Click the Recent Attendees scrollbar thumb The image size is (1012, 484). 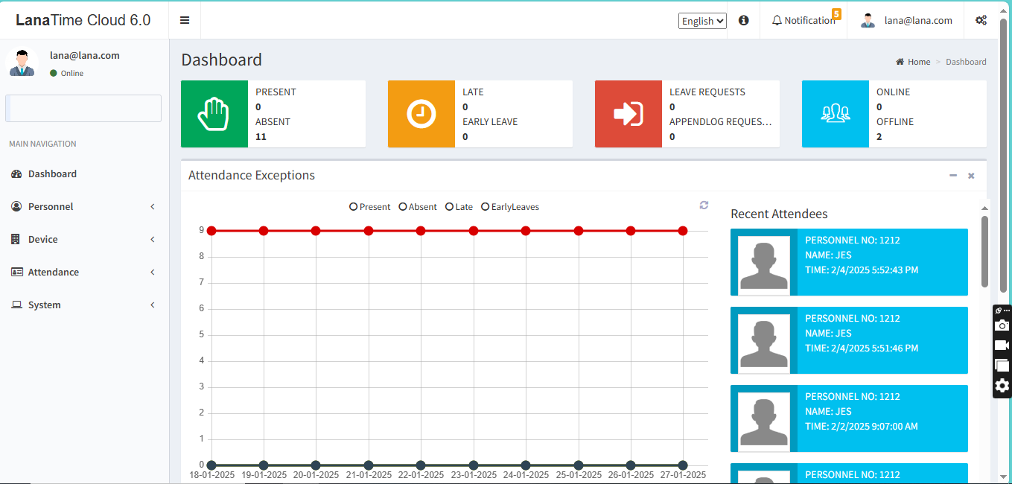pyautogui.click(x=984, y=252)
